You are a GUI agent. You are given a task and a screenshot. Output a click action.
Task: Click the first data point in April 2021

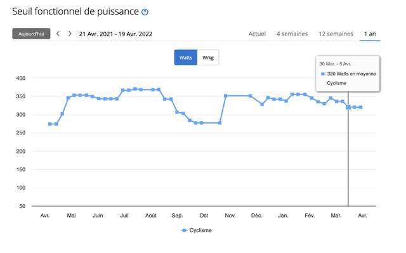(x=50, y=124)
